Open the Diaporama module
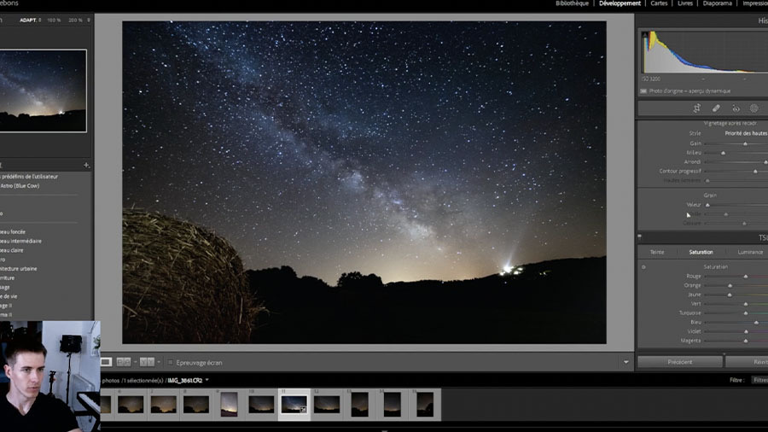The width and height of the screenshot is (768, 432). (x=718, y=3)
